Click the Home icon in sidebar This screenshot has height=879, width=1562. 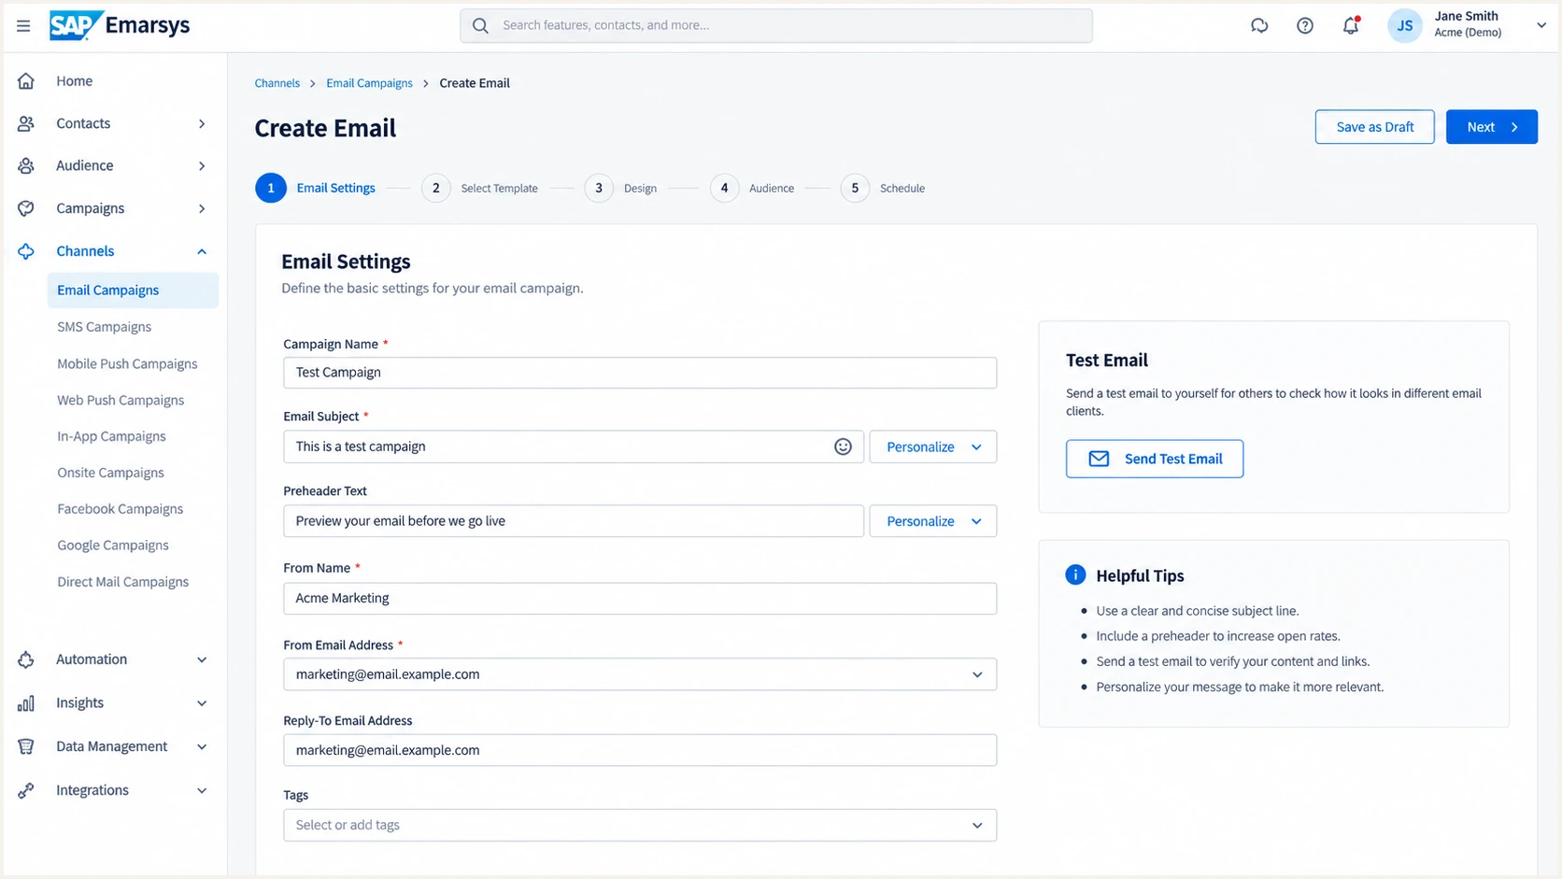26,81
